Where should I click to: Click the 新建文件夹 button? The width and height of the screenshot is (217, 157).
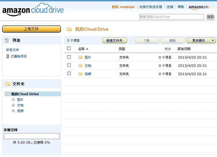pyautogui.click(x=115, y=40)
